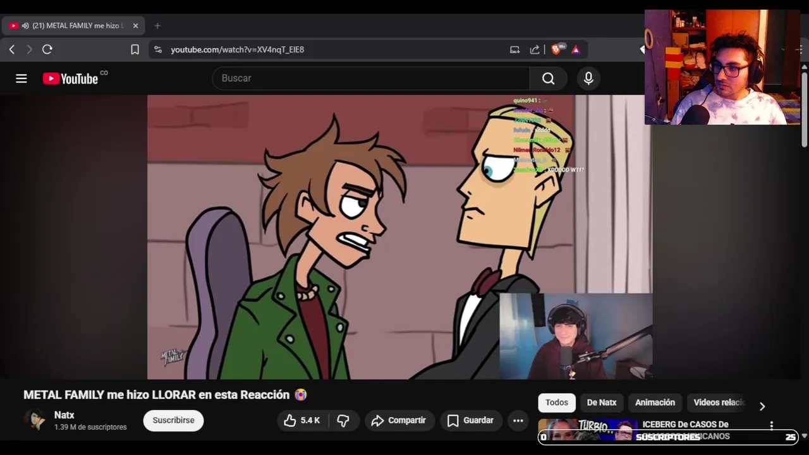Click the cast media icon in address bar
The width and height of the screenshot is (809, 455).
click(514, 49)
